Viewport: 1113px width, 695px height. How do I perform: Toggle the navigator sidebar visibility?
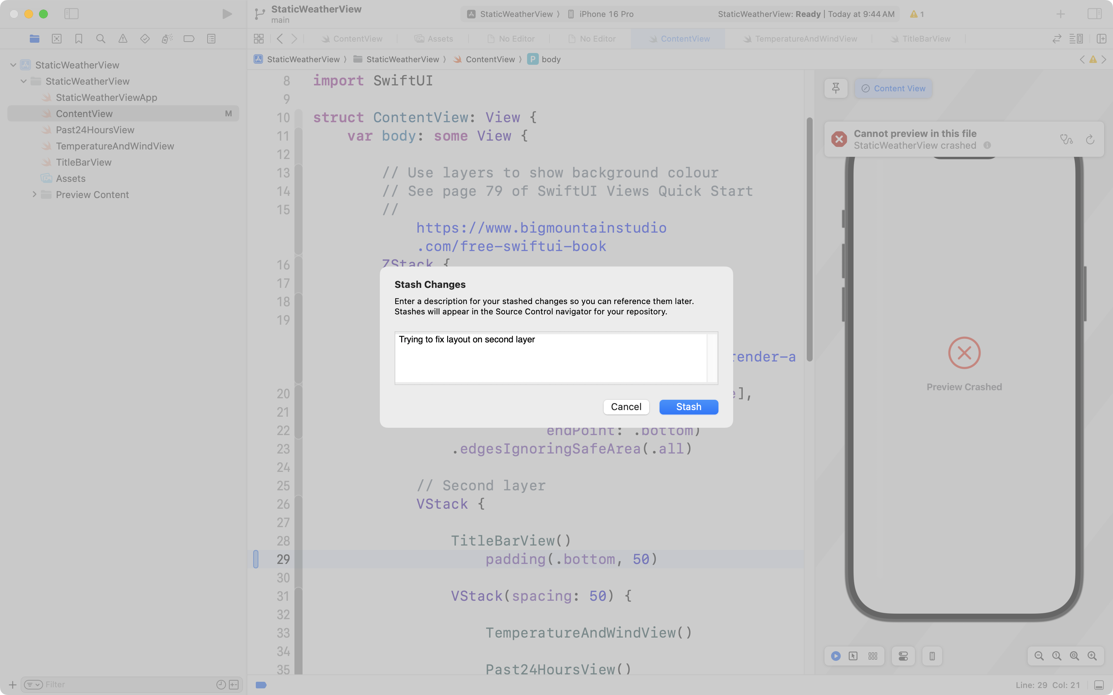tap(71, 14)
